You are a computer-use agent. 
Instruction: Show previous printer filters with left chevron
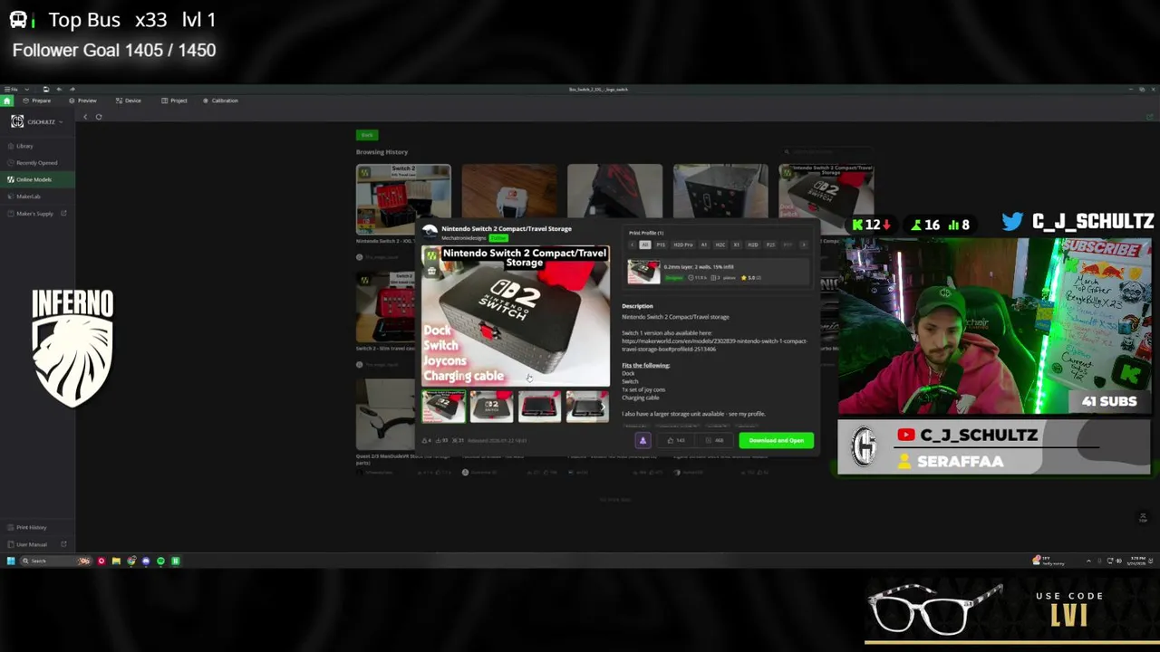[x=633, y=244]
